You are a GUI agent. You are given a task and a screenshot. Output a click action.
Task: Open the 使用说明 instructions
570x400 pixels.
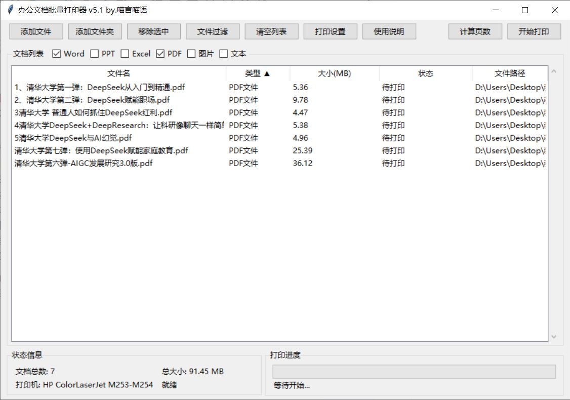click(389, 31)
